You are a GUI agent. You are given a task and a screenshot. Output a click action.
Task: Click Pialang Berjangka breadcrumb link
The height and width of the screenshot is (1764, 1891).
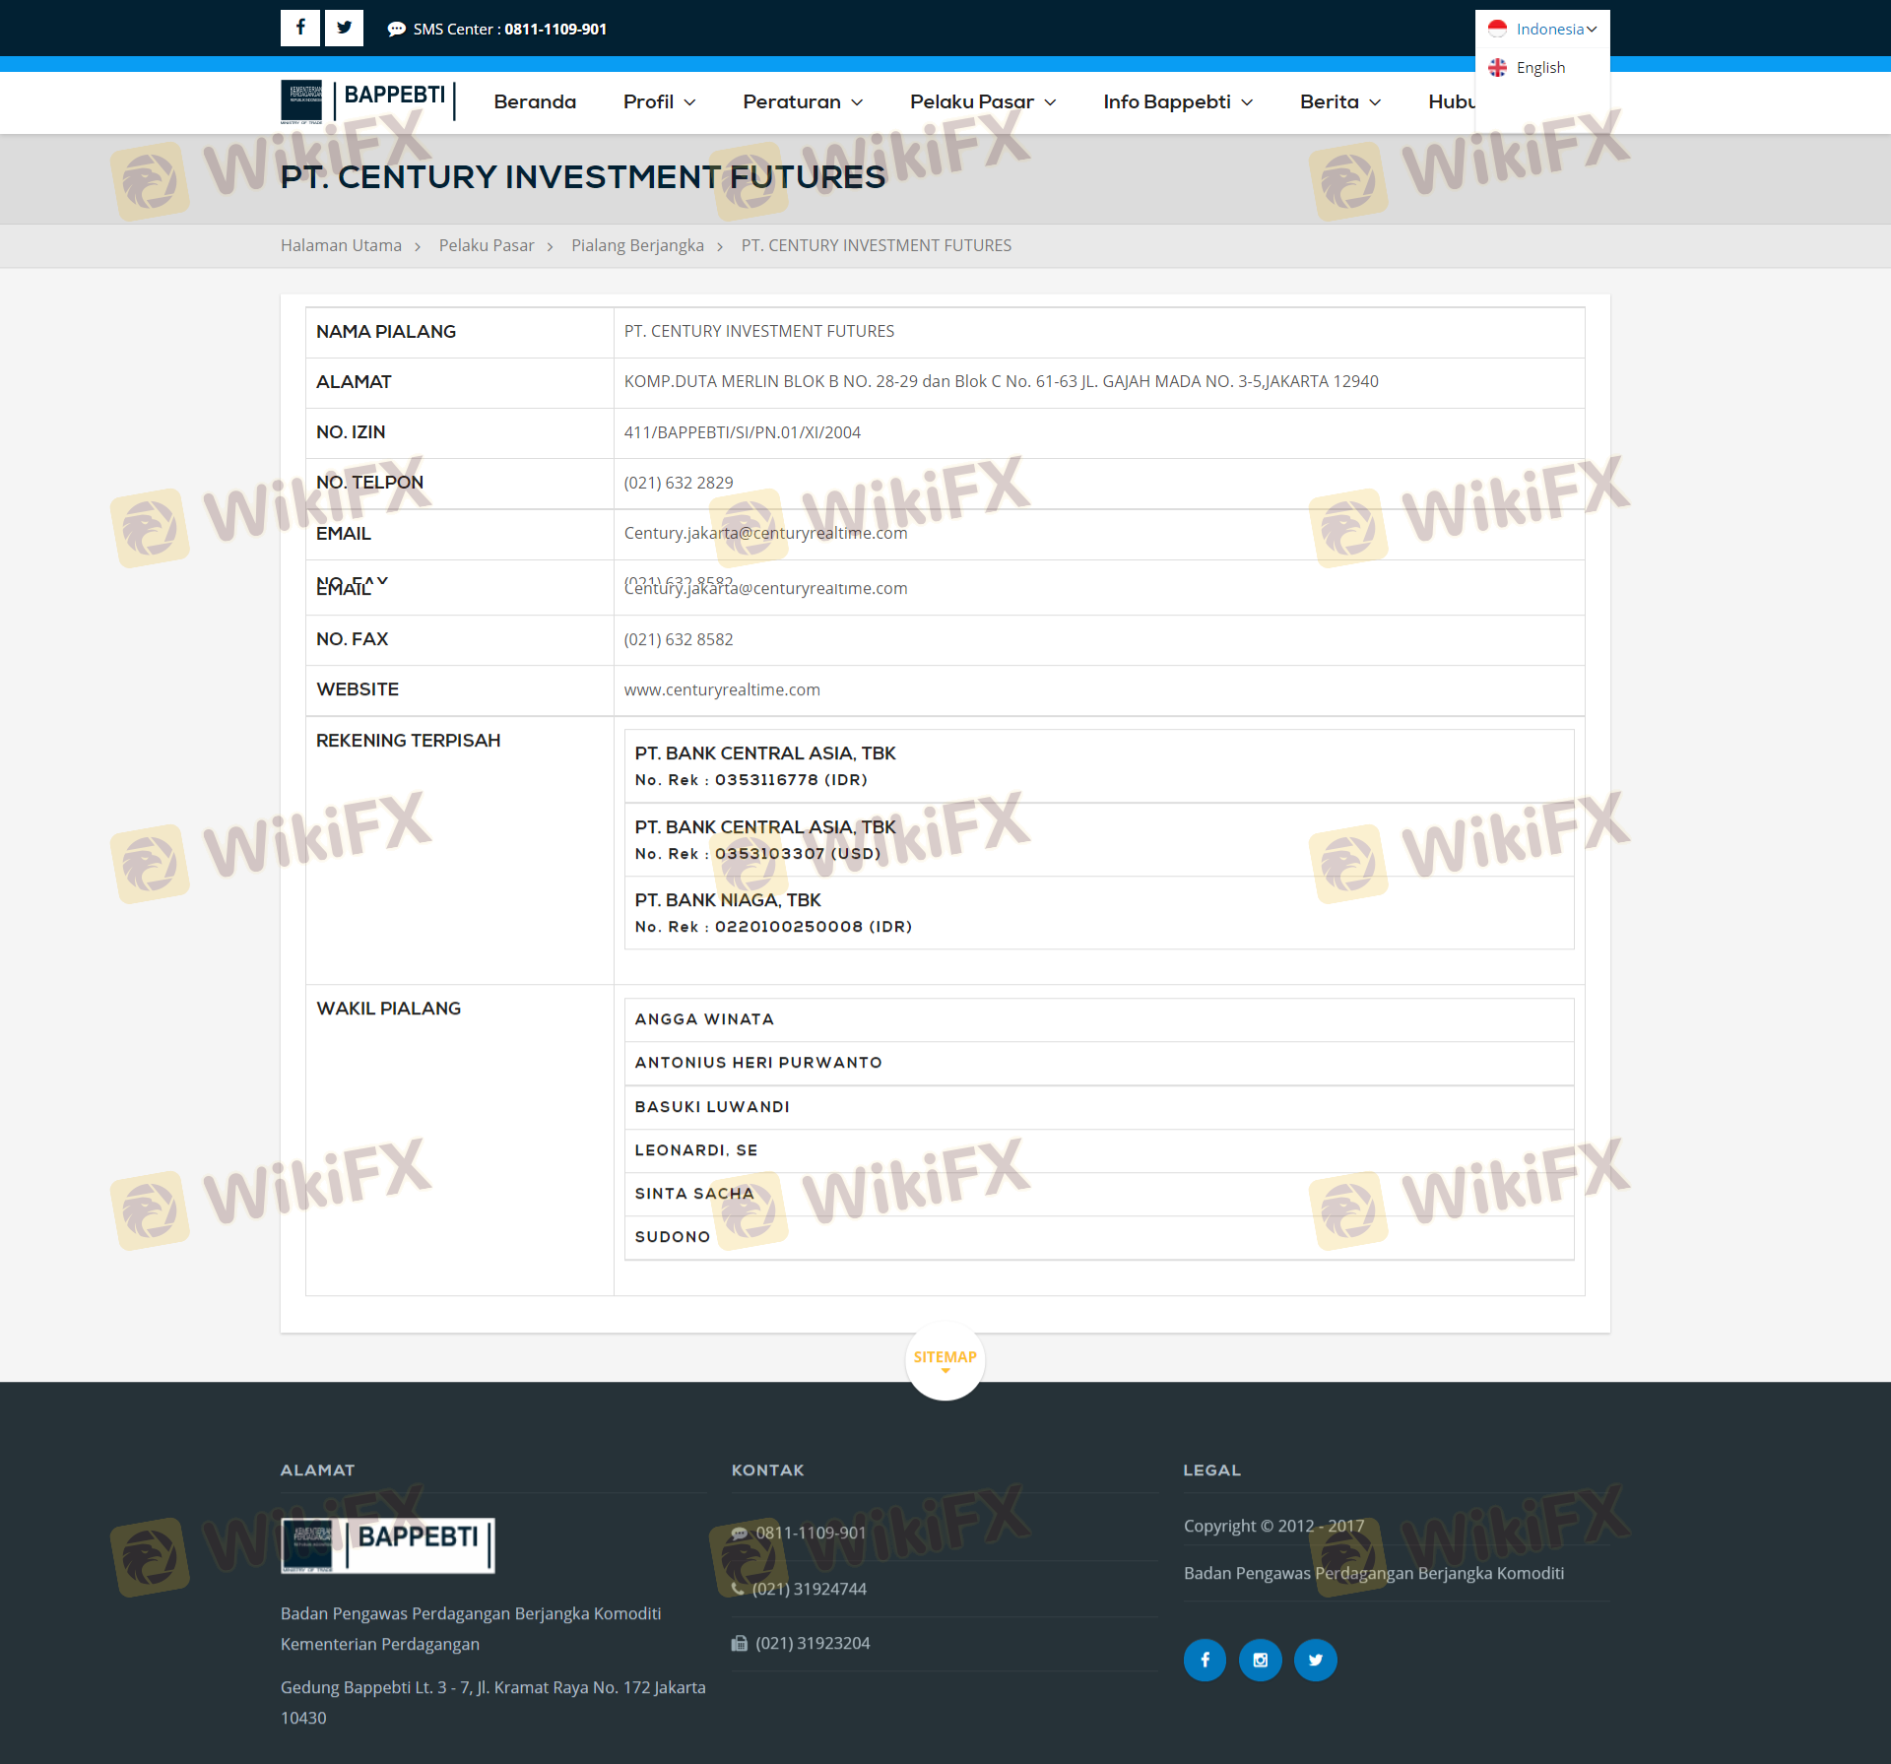[x=637, y=245]
